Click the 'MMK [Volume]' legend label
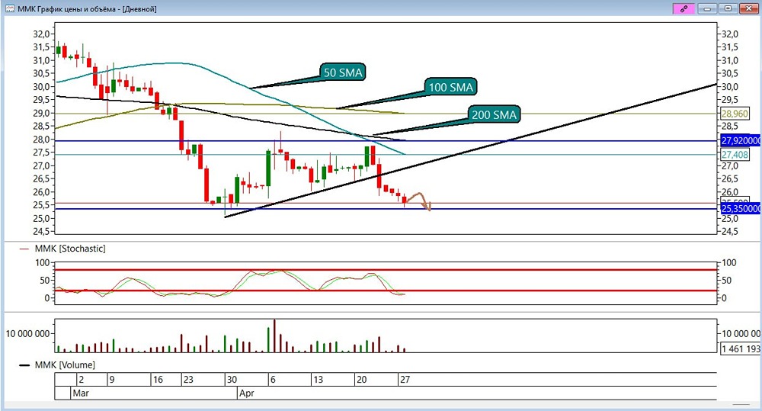The width and height of the screenshot is (762, 411). coord(65,364)
